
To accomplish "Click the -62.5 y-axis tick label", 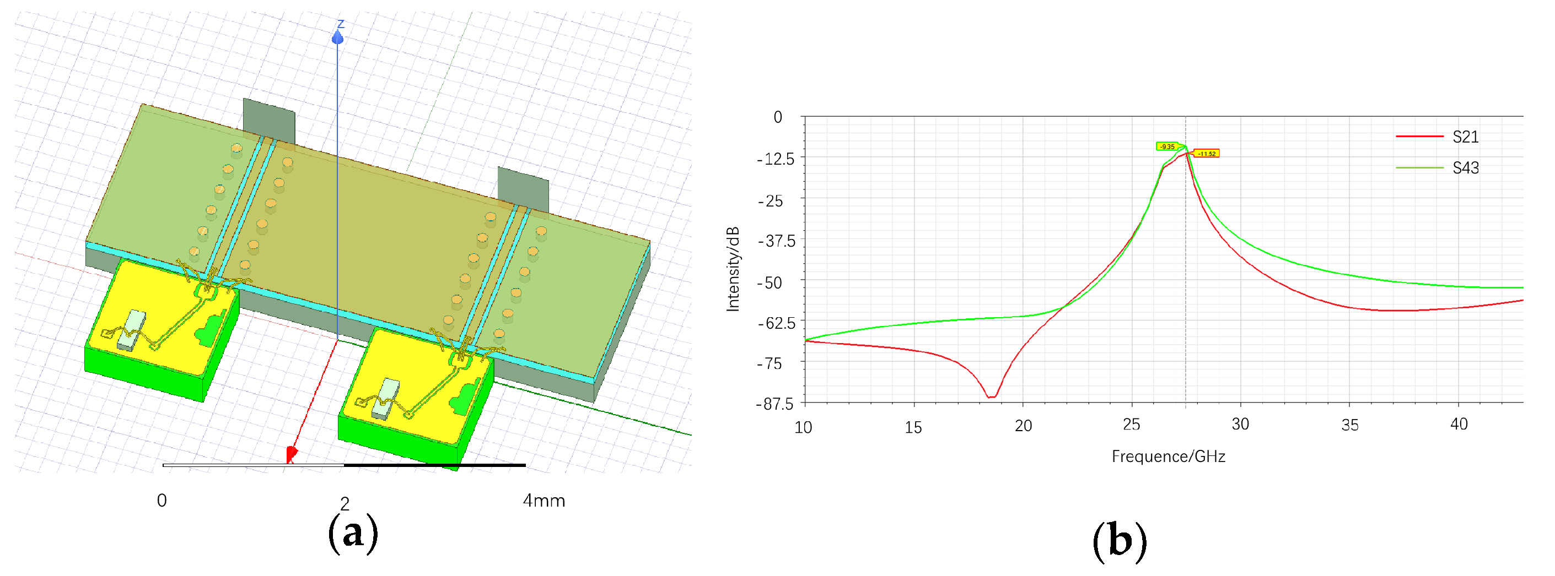I will 776,323.
